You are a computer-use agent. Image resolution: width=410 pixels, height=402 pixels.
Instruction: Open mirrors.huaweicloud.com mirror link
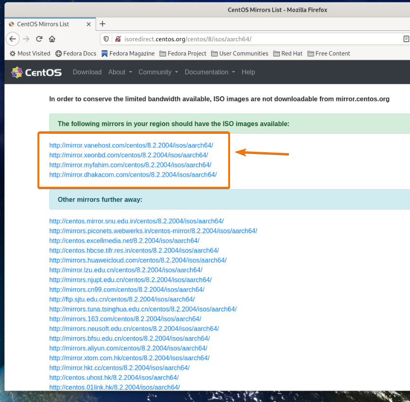(x=138, y=260)
